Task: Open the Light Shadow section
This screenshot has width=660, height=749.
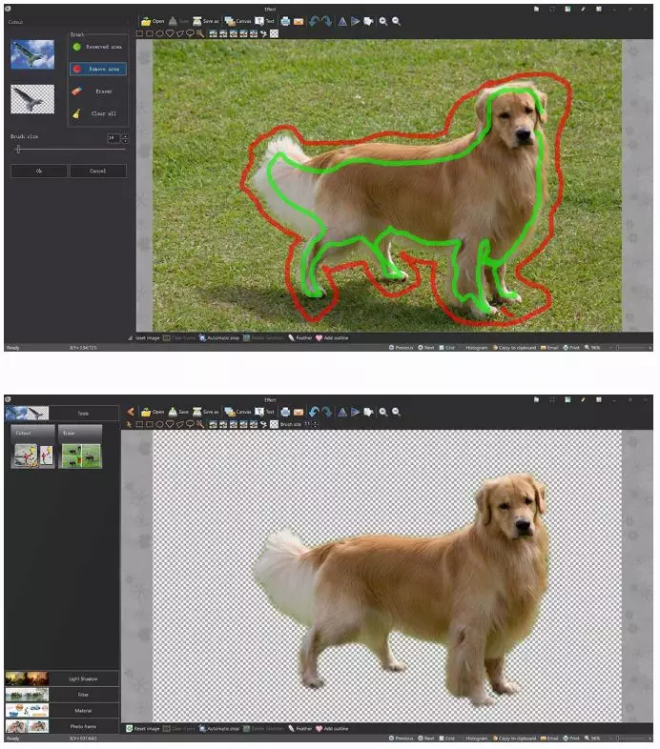Action: (62, 678)
